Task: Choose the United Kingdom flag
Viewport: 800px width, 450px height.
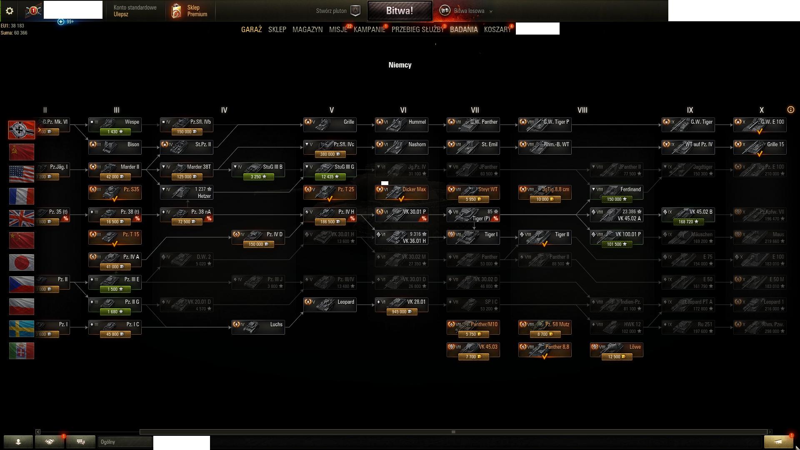Action: coord(22,218)
